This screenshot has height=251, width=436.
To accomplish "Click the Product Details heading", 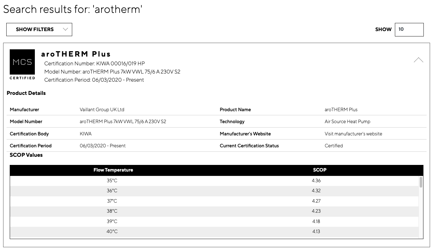I will coord(26,93).
